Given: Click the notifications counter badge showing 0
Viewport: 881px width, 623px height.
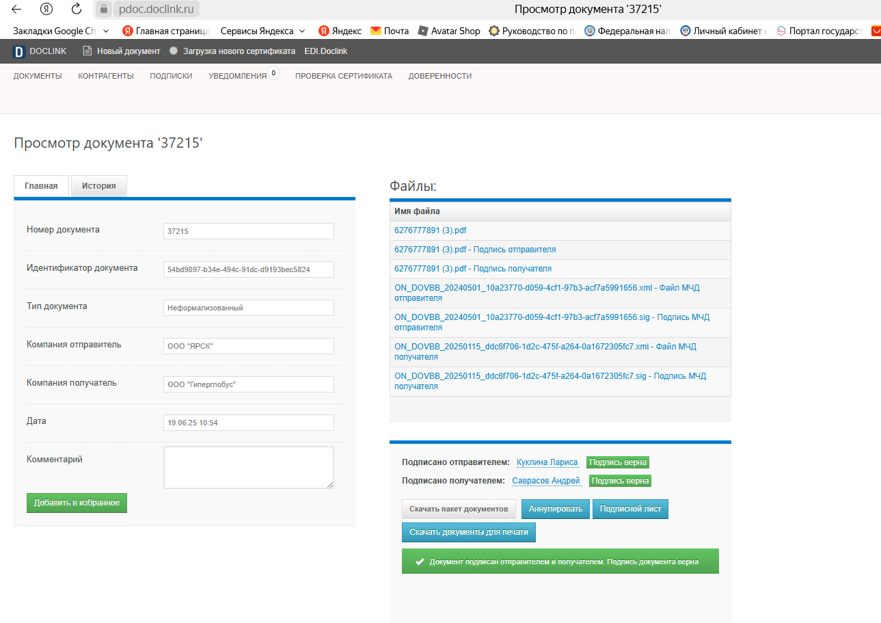Looking at the screenshot, I should coord(273,72).
